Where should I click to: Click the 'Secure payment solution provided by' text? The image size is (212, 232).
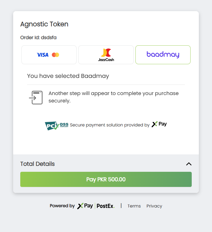click(x=110, y=125)
